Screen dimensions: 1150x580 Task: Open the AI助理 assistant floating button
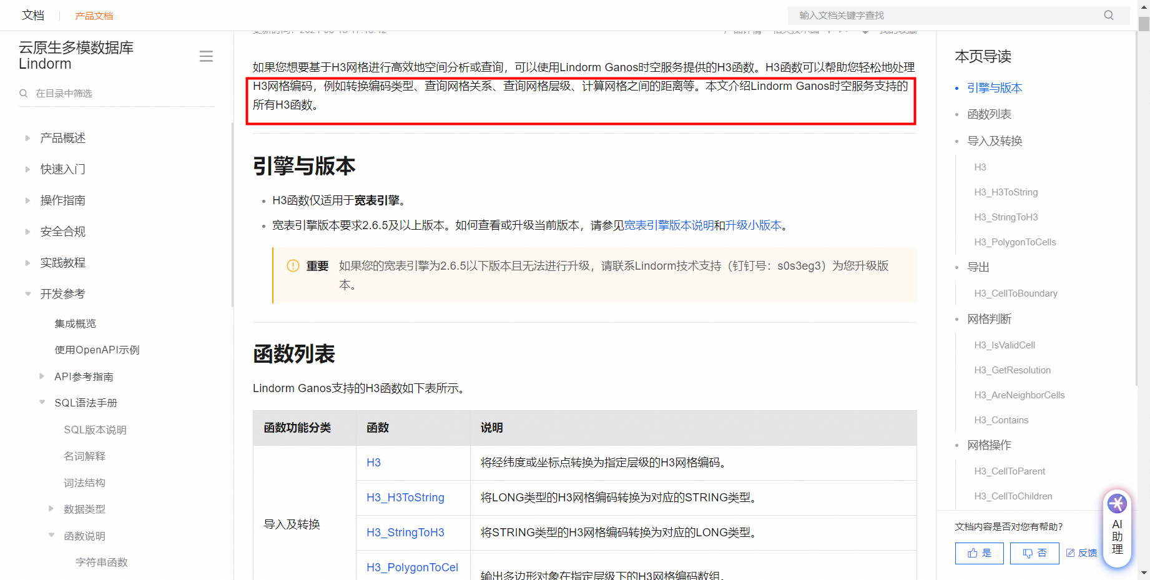pyautogui.click(x=1117, y=528)
